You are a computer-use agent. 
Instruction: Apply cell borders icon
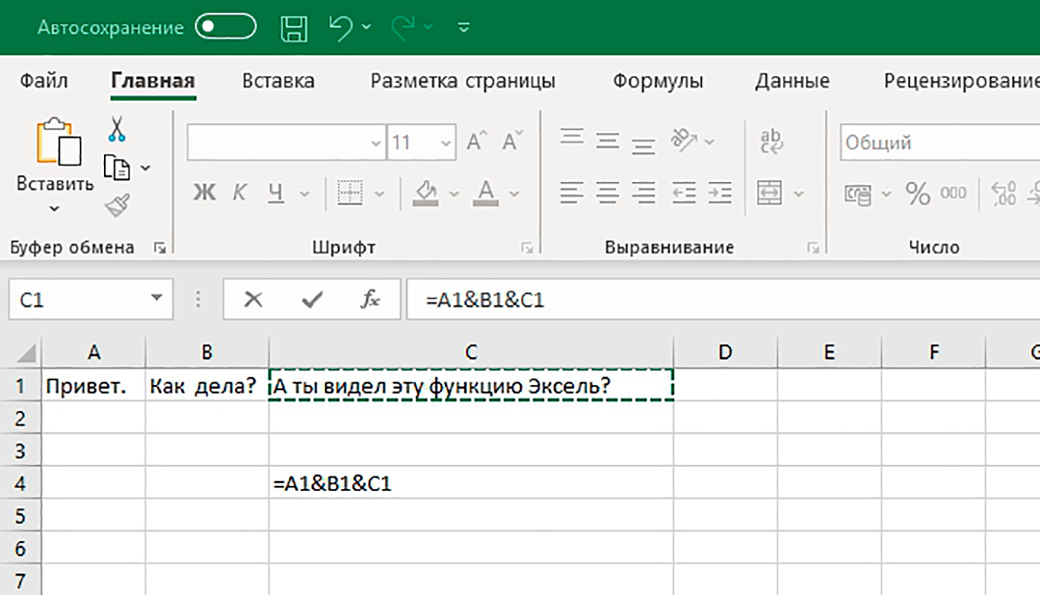tap(350, 193)
